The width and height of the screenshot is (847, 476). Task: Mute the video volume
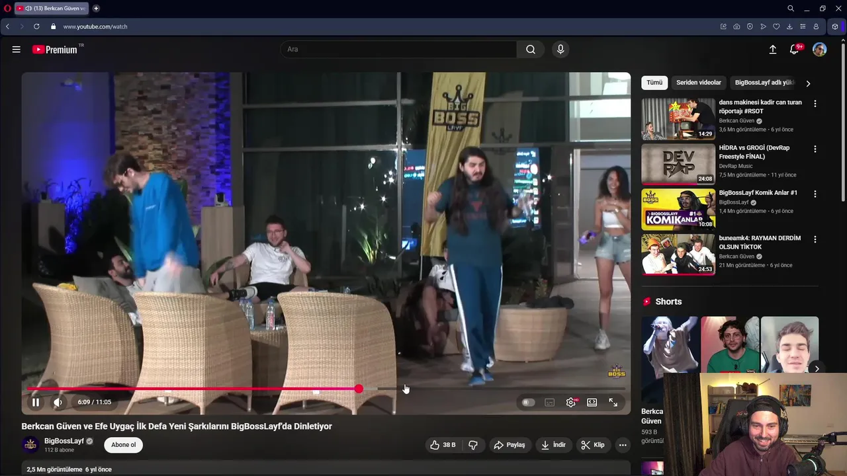click(58, 402)
